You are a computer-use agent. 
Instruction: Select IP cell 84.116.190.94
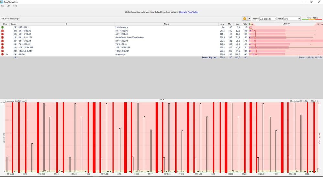[x=25, y=41]
